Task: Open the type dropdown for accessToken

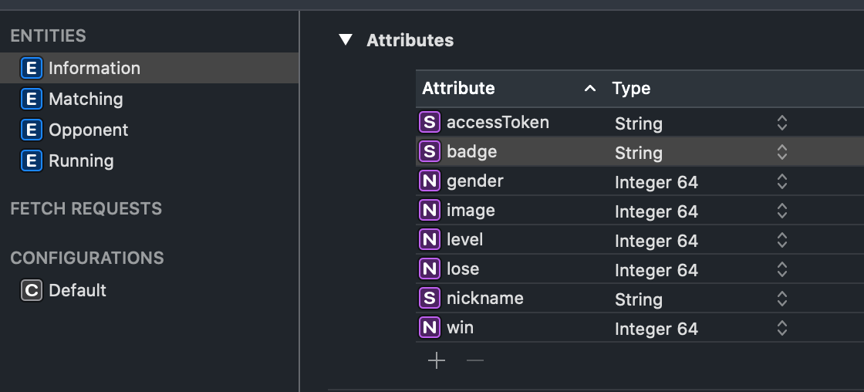Action: 781,123
